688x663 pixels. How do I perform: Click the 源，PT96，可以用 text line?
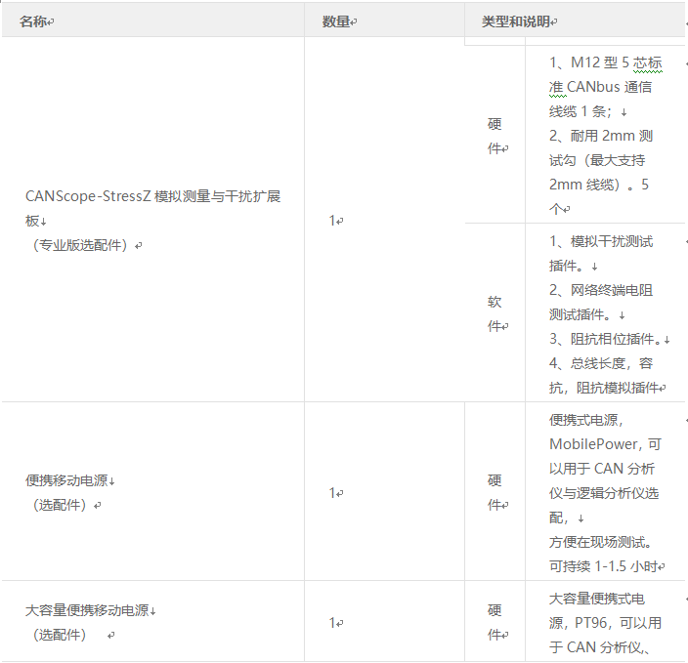[x=605, y=623]
